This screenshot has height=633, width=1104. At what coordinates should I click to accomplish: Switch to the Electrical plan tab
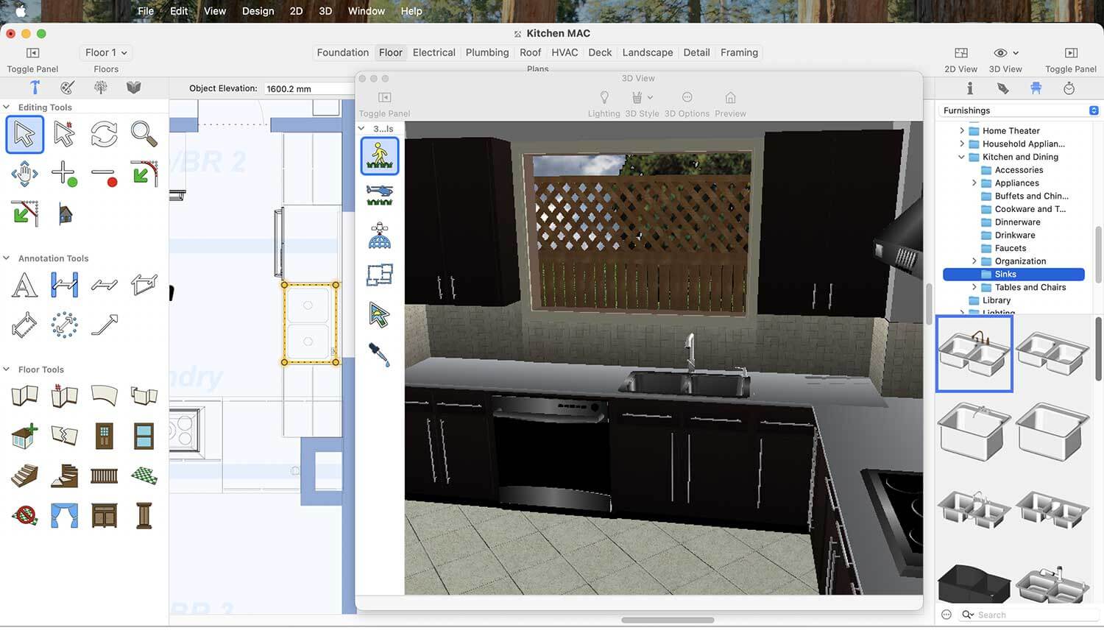point(434,52)
